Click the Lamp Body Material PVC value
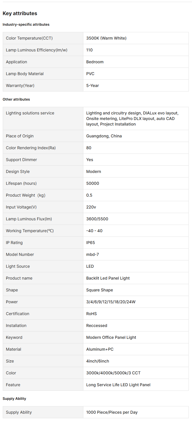 (90, 74)
